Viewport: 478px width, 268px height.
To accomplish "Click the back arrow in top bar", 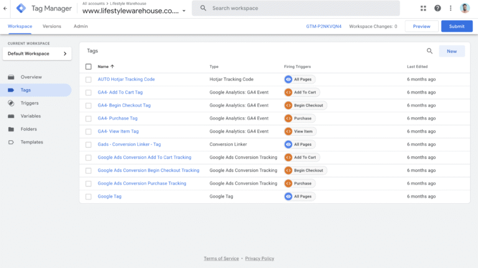I will [6, 8].
